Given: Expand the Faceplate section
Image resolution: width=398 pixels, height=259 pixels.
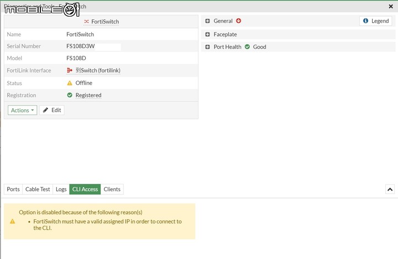Looking at the screenshot, I should point(207,34).
